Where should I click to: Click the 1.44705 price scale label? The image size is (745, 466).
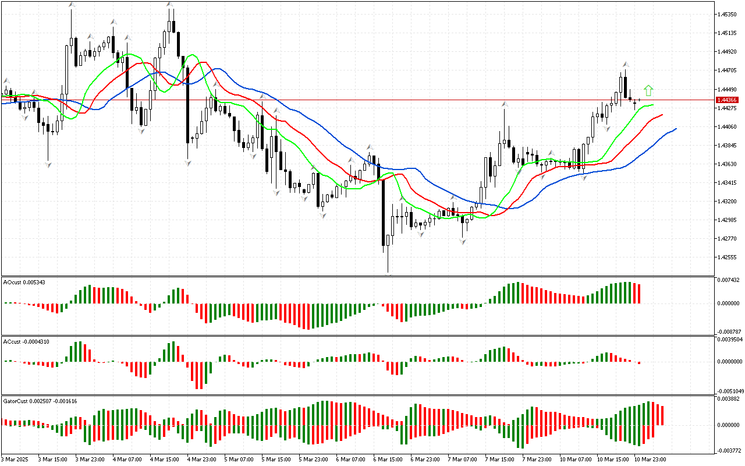point(728,70)
